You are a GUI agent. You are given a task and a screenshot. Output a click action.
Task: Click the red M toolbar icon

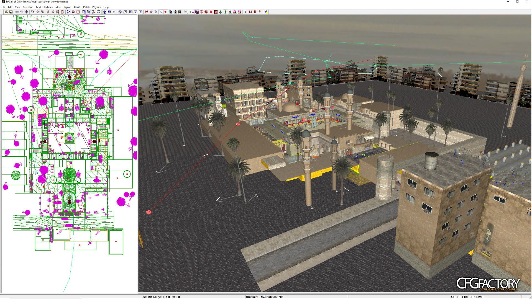tap(250, 12)
